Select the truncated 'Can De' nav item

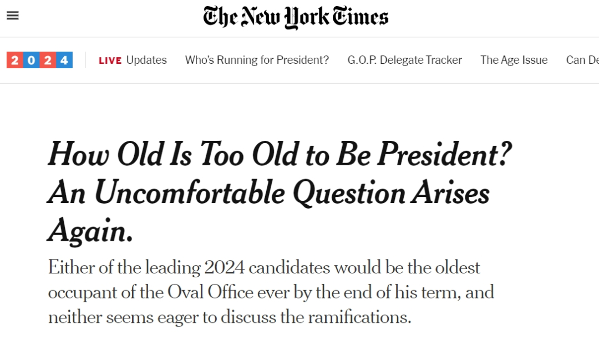[x=582, y=60]
